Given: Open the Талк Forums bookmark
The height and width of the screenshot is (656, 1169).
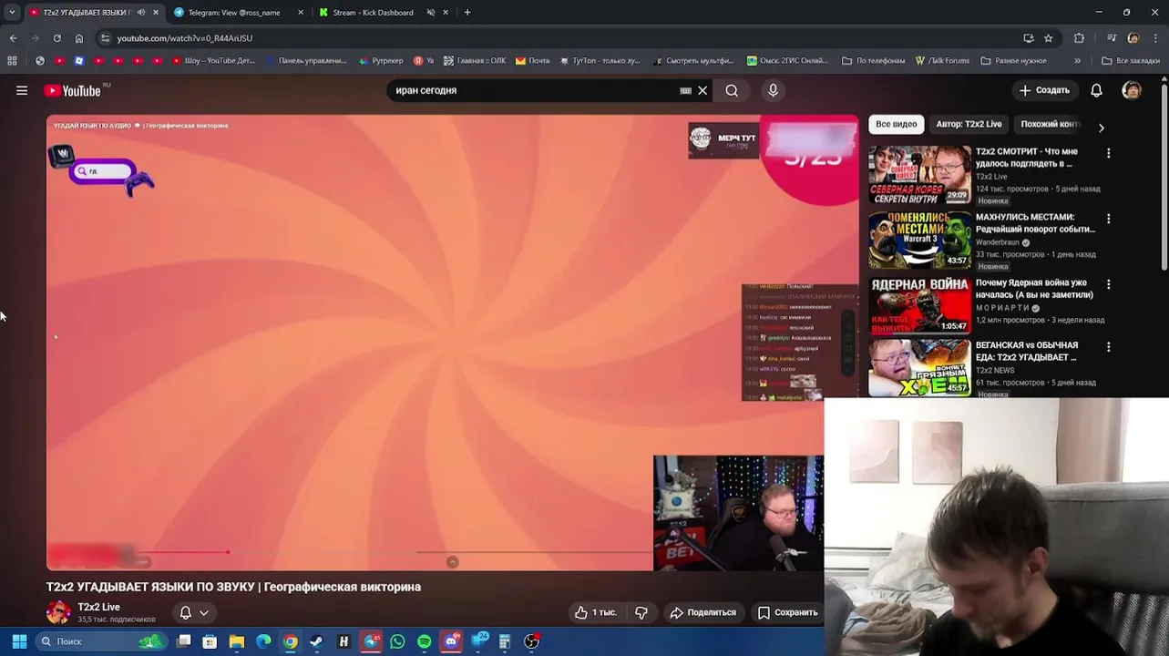Looking at the screenshot, I should pyautogui.click(x=942, y=61).
